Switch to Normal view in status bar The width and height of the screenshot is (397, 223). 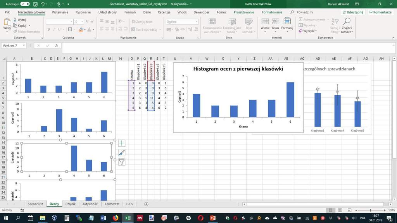click(330, 210)
